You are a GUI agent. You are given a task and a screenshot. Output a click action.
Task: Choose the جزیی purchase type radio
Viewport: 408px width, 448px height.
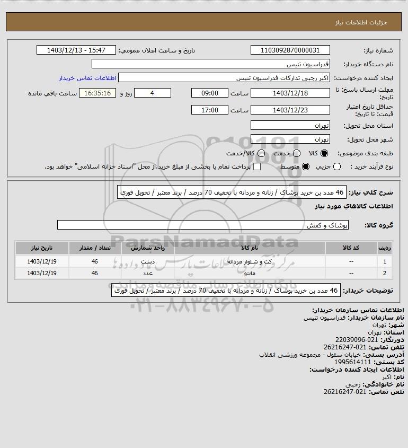point(337,166)
